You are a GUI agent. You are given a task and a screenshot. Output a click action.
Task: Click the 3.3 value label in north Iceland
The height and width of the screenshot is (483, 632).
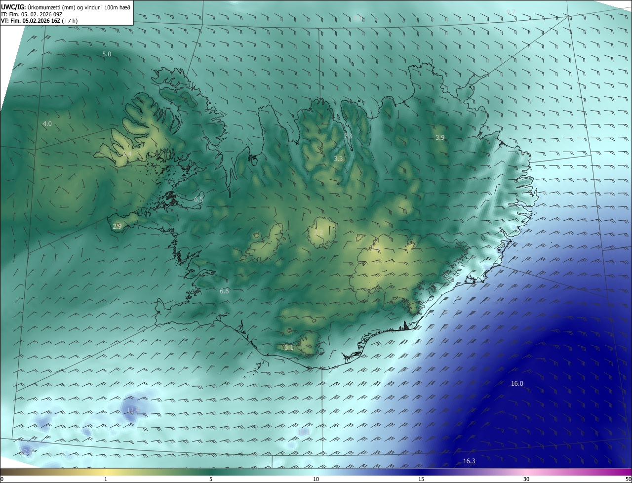(338, 159)
